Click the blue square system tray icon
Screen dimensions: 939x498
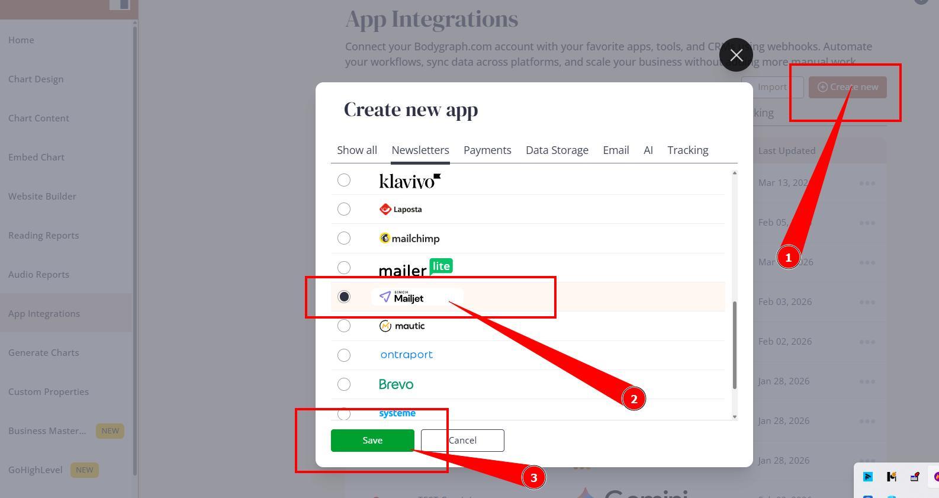(868, 477)
